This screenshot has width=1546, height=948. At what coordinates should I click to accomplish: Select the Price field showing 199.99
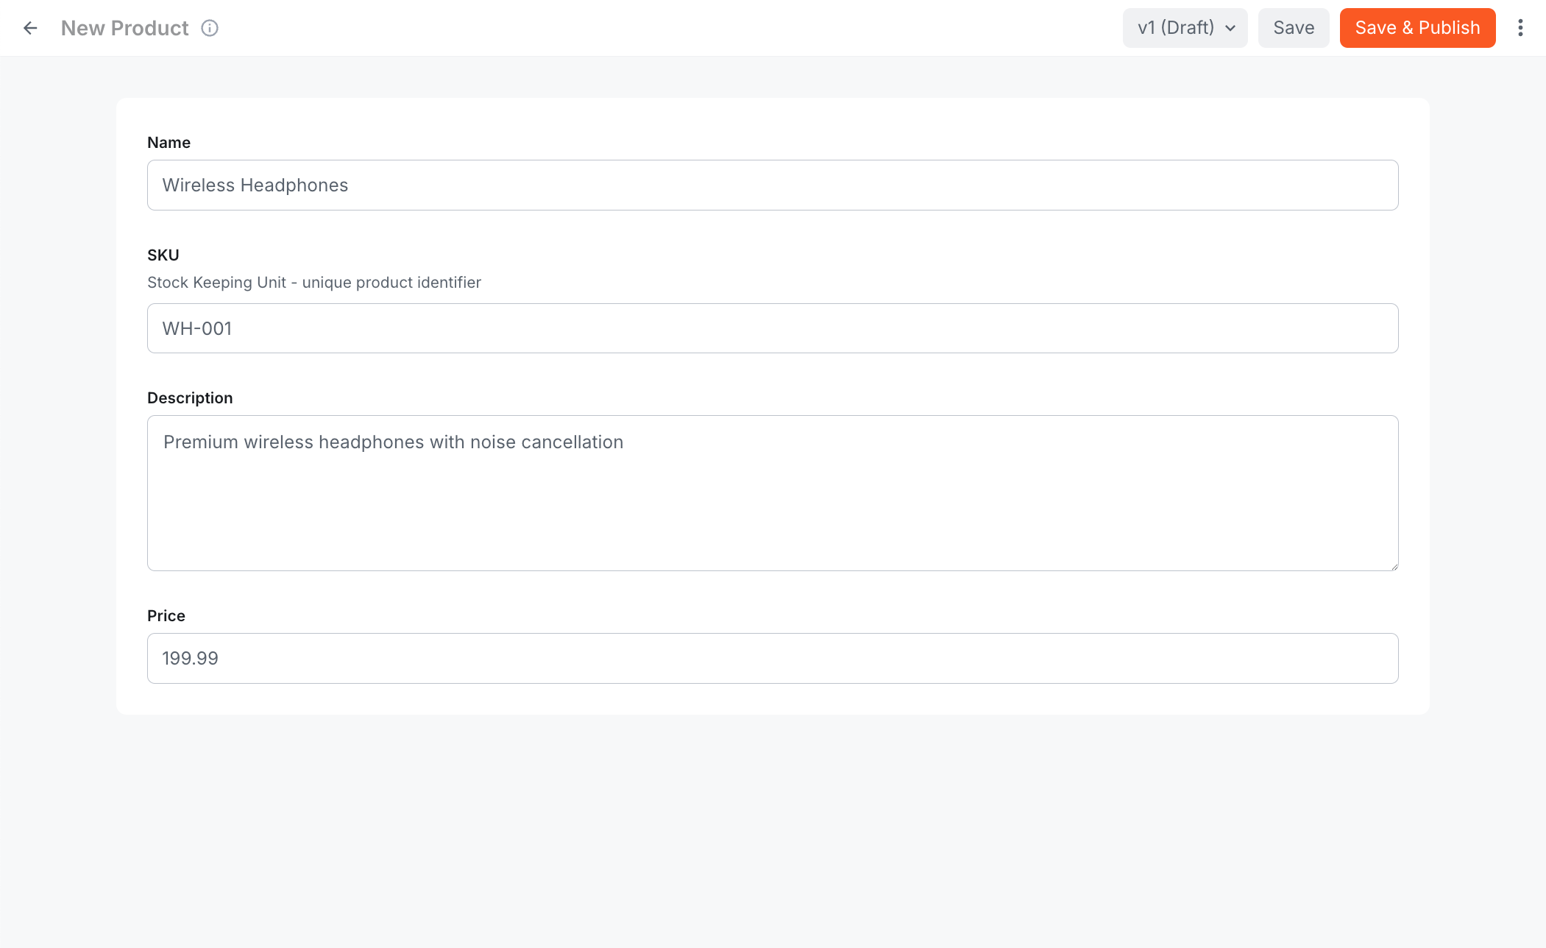[x=772, y=658]
